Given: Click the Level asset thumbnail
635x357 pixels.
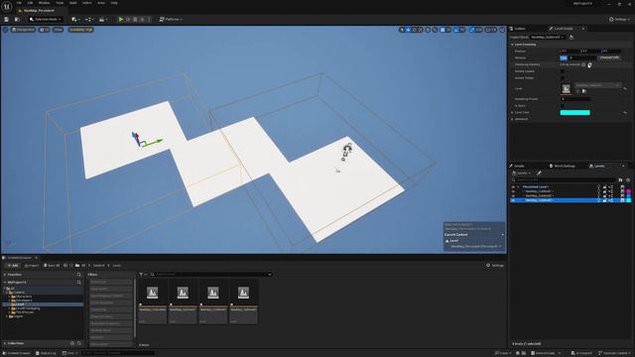Looking at the screenshot, I should click(x=567, y=88).
